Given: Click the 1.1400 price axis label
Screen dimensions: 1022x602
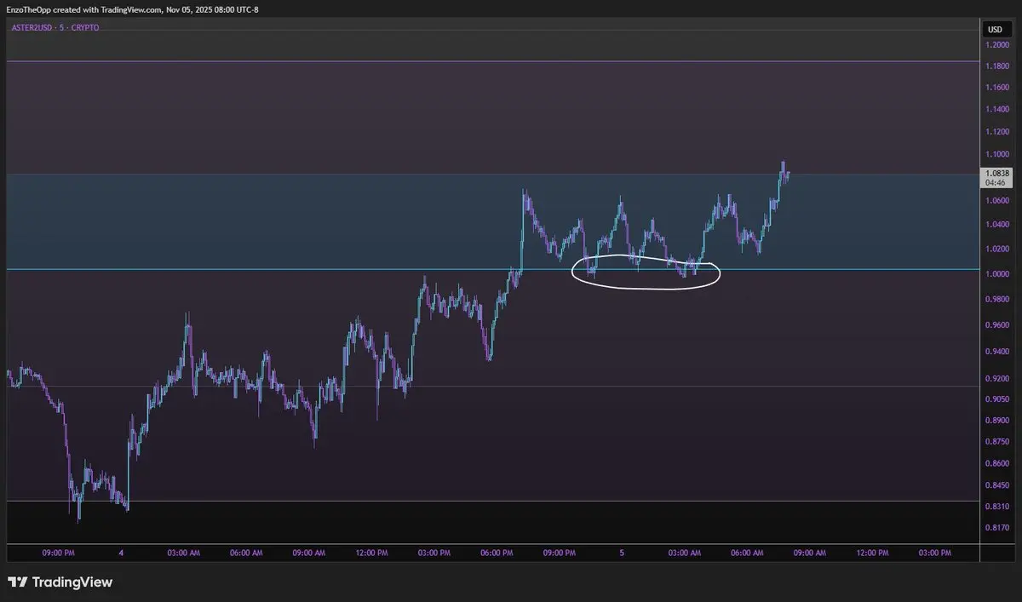Looking at the screenshot, I should point(997,110).
